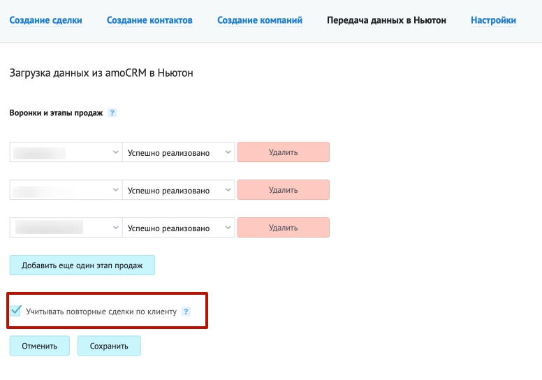Image resolution: width=542 pixels, height=380 pixels.
Task: Open the 'Создание сделки' tab
Action: point(45,20)
